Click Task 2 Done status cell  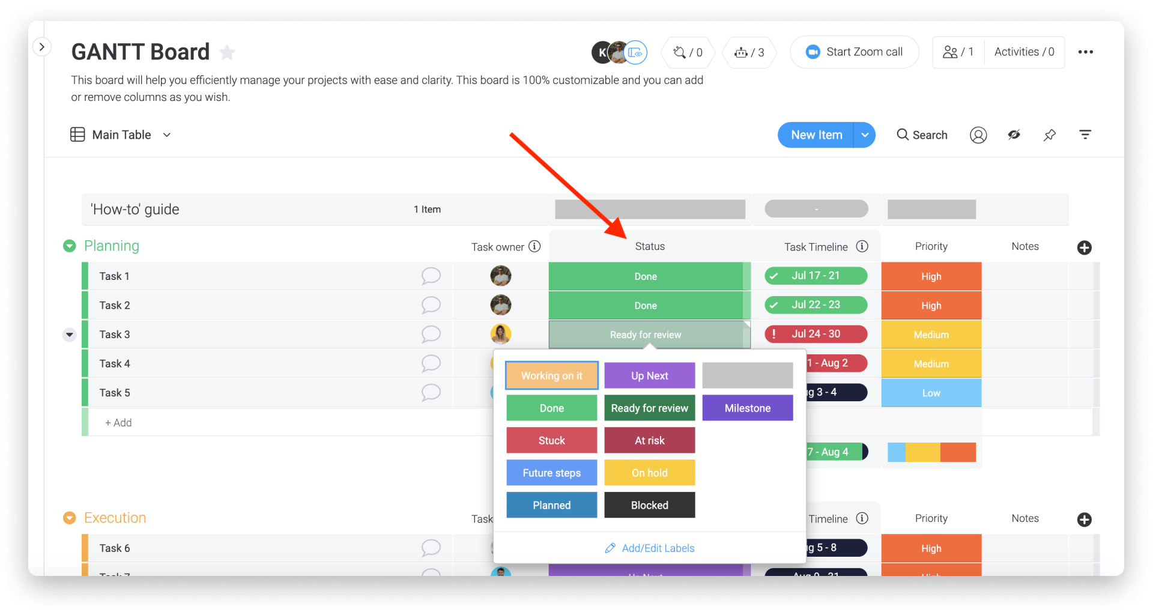(649, 305)
